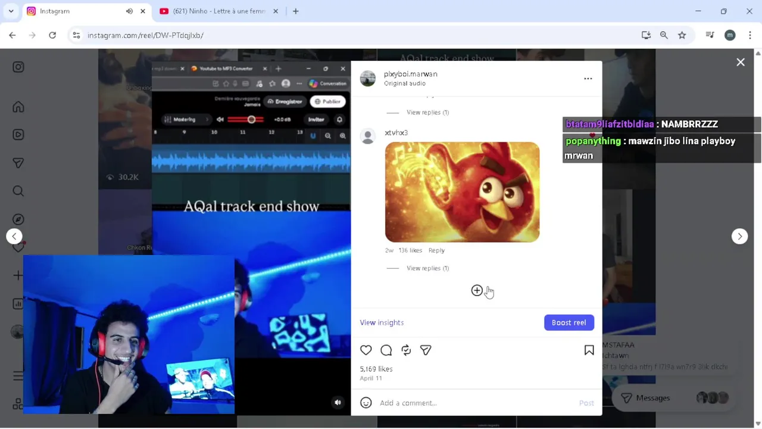This screenshot has width=762, height=429.
Task: Click the address bar URL
Action: 145,35
